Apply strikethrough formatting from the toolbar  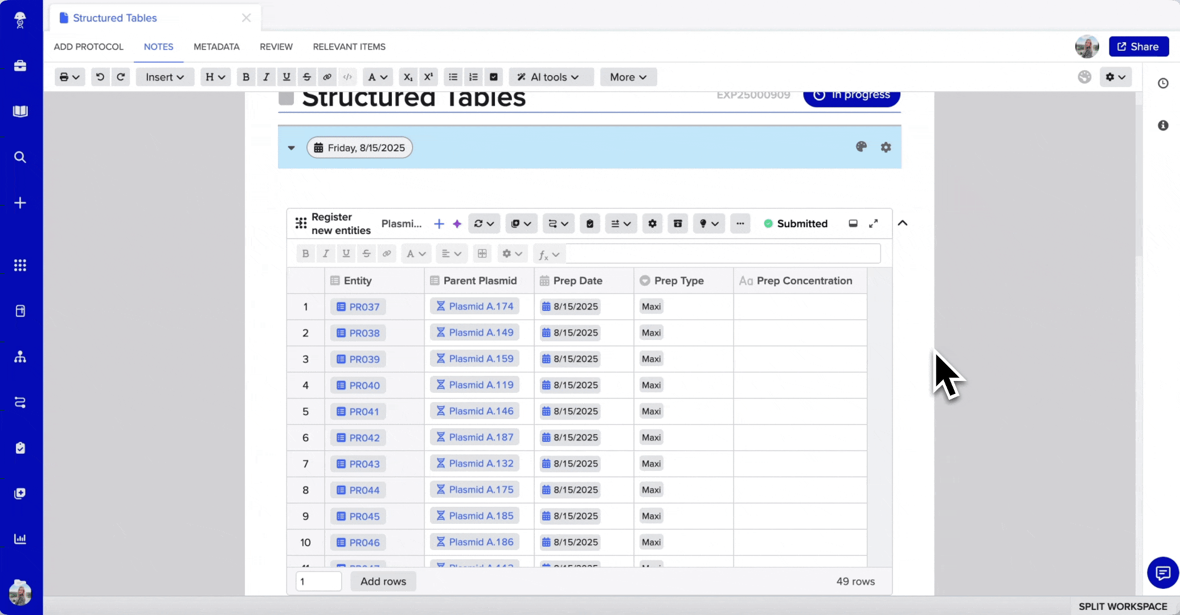[x=306, y=77]
